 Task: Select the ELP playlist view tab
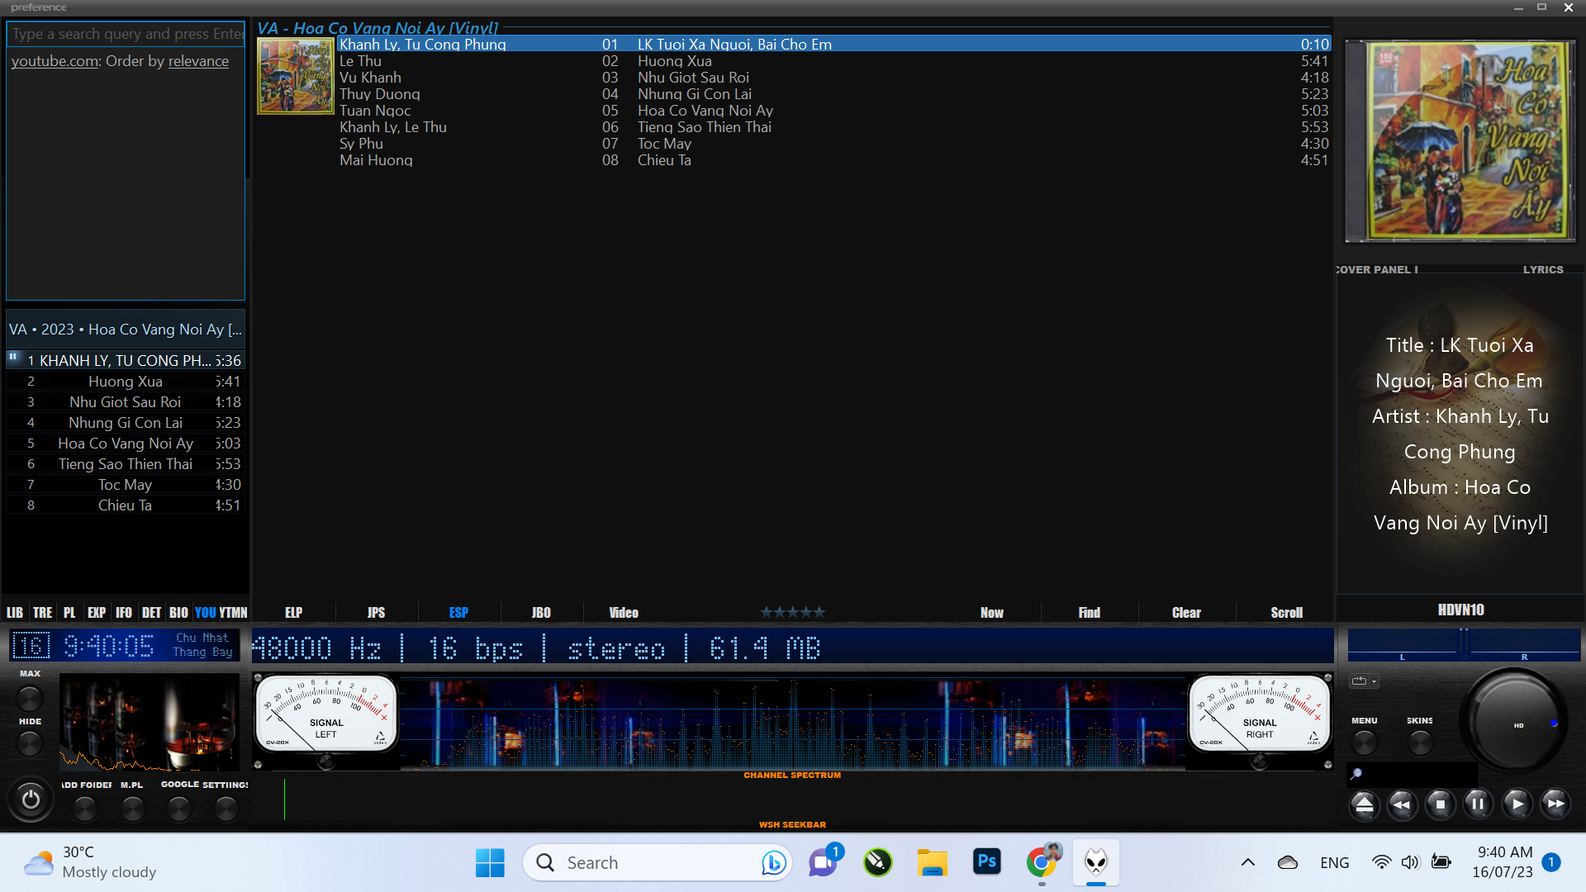(x=293, y=612)
